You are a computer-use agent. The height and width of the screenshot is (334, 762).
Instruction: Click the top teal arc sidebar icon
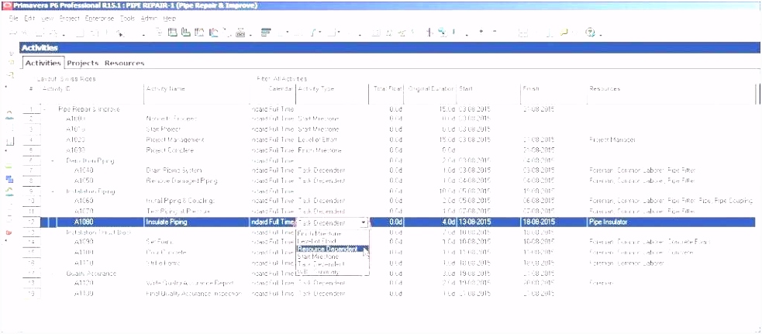[9, 114]
